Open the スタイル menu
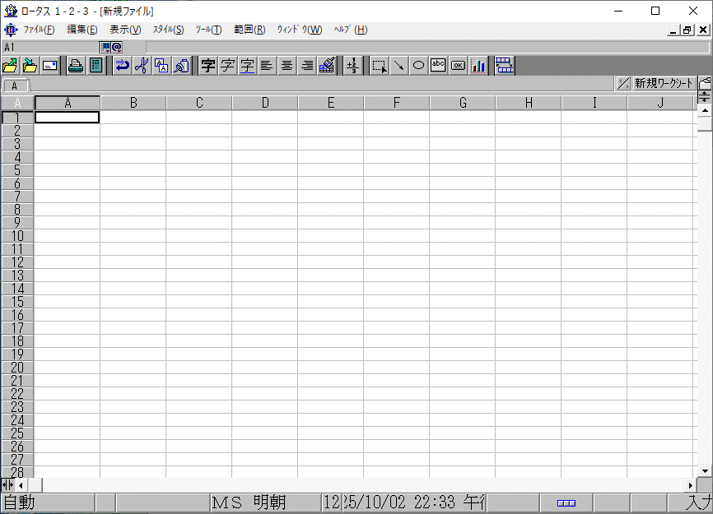The height and width of the screenshot is (514, 713). click(x=167, y=30)
